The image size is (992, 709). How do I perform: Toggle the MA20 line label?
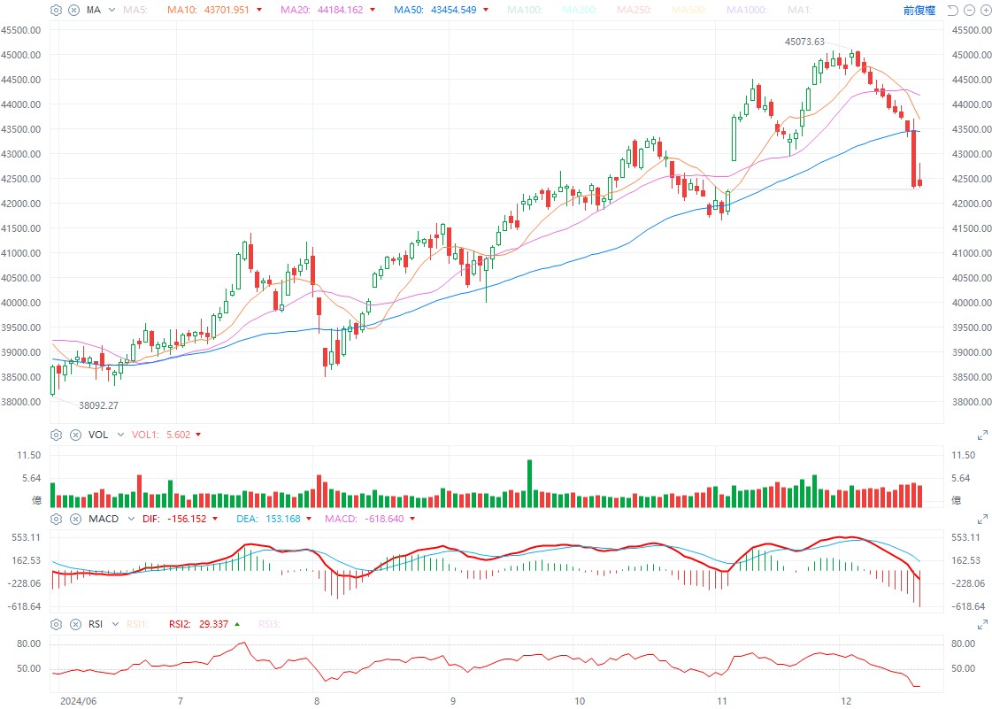click(296, 10)
